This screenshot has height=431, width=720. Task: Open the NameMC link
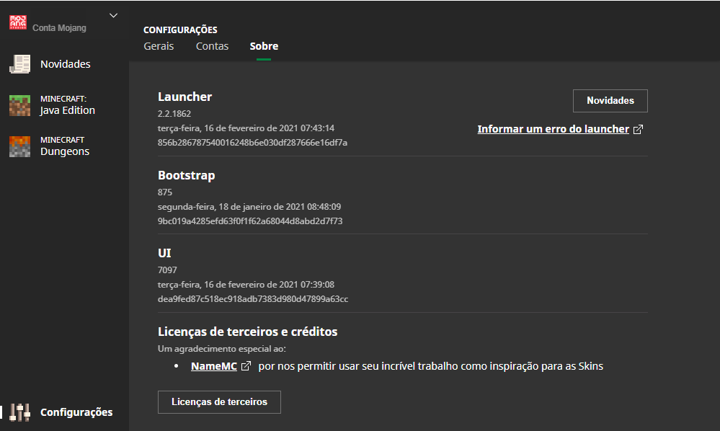(214, 366)
